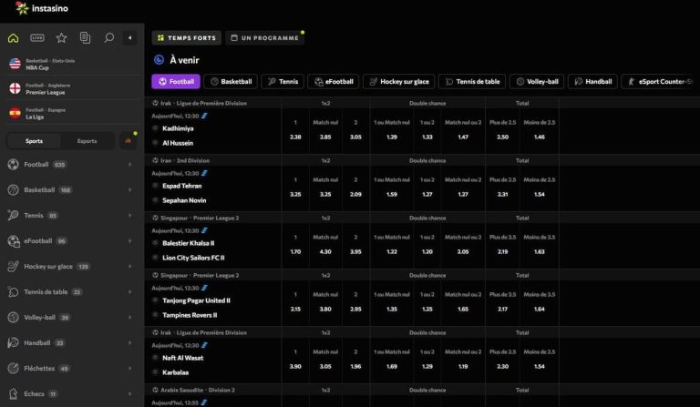Screen dimensions: 700x407
Task: Click the sidebar Football ball icon
Action: tap(14, 165)
